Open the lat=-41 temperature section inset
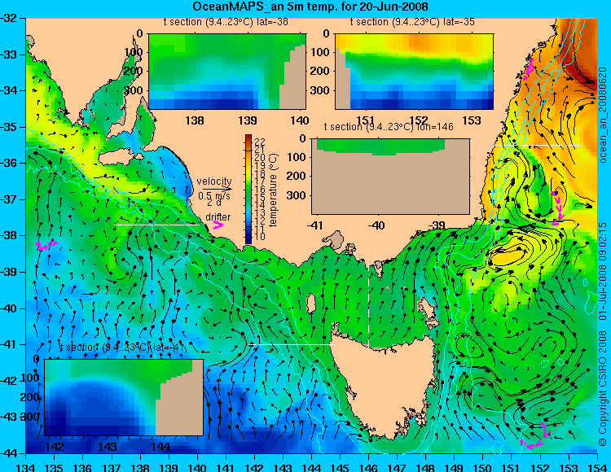The height and width of the screenshot is (472, 611). click(x=124, y=397)
